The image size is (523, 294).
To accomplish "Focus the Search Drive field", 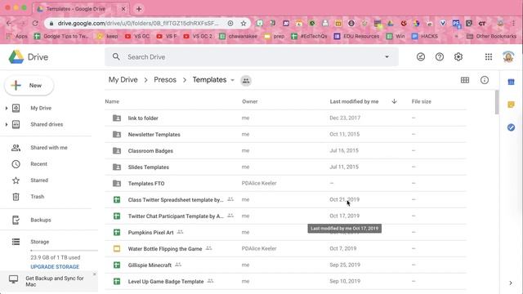I will (252, 56).
